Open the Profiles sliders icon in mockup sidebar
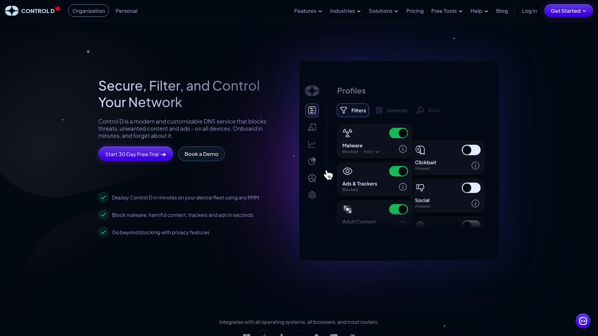This screenshot has height=336, width=598. 312,110
